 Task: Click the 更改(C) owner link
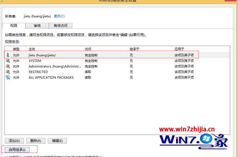tap(59, 16)
